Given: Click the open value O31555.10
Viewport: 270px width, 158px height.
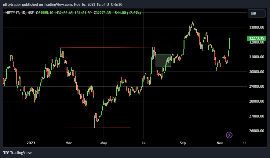Looking at the screenshot, I should click(x=45, y=13).
